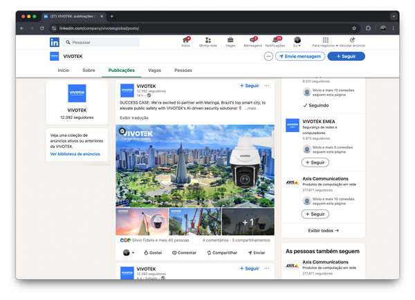Viewport: 415px width, 300px height.
Task: Open the crane installation thumbnail
Action: 195,222
